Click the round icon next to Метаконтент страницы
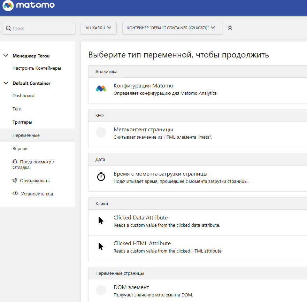 101,132
